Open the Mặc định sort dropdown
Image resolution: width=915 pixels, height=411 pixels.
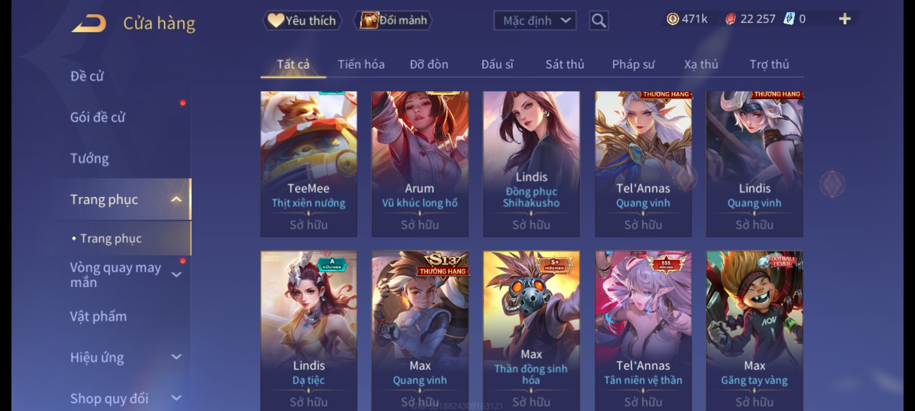pos(535,21)
